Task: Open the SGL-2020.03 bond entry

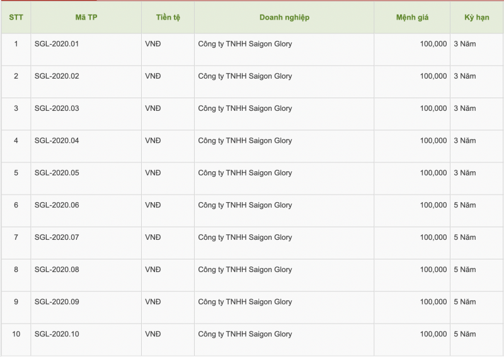Action: point(57,108)
